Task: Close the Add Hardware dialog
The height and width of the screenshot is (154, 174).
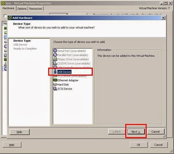Action: click(x=163, y=18)
